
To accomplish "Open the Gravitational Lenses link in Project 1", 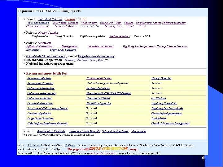I will point(148,23).
